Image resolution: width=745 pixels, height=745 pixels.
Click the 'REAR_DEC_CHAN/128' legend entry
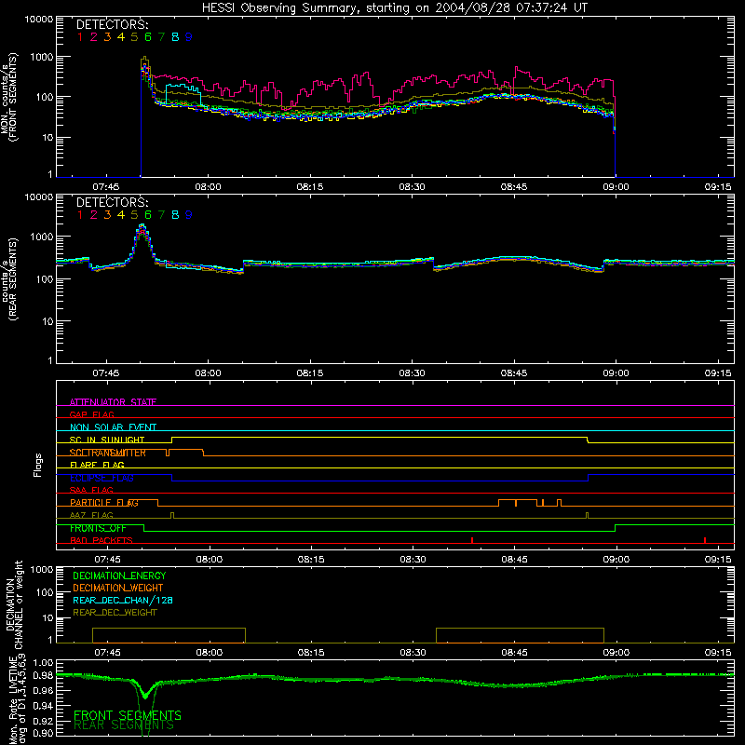pos(123,600)
